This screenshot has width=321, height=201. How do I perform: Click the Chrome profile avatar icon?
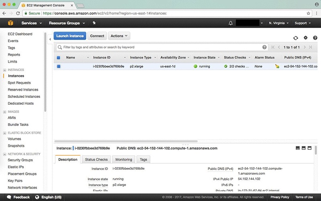coord(317,4)
